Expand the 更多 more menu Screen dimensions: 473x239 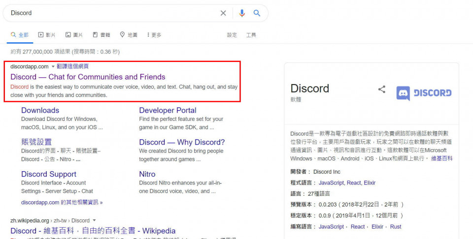[x=154, y=35]
